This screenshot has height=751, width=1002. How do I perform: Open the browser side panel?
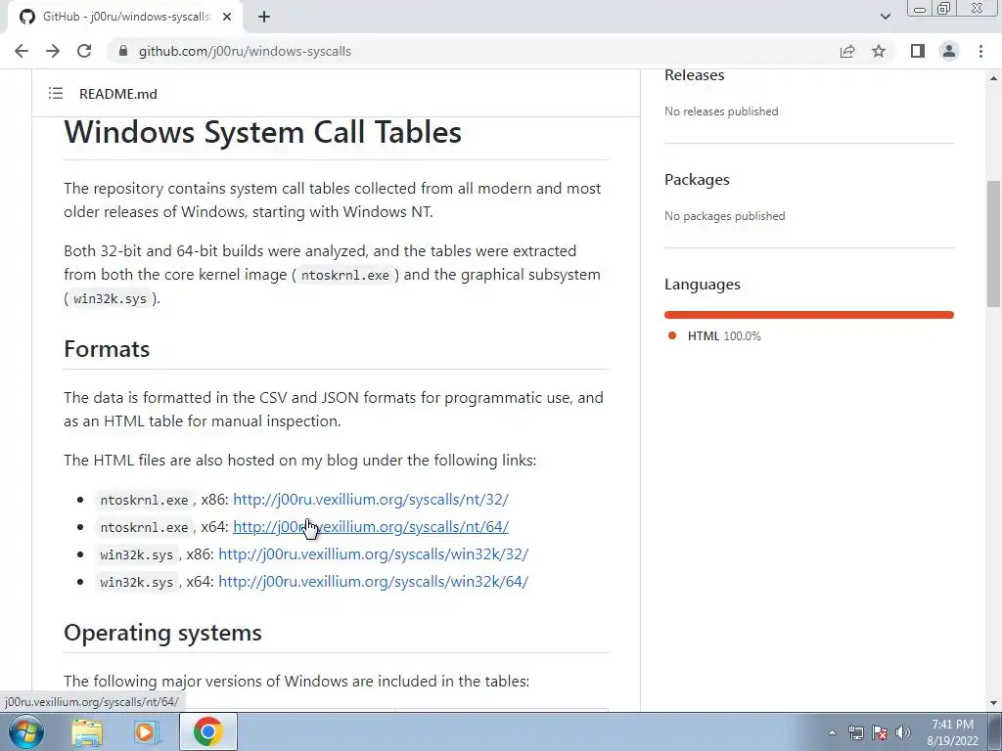tap(918, 51)
